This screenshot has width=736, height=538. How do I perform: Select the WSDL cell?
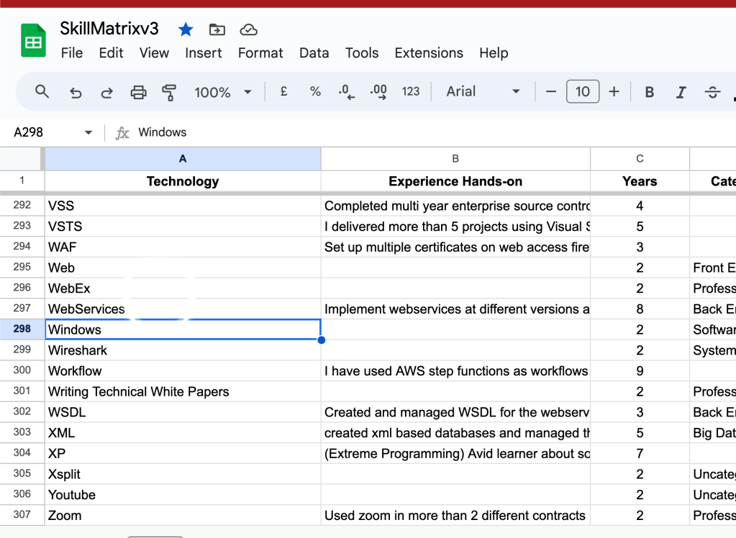(x=183, y=412)
